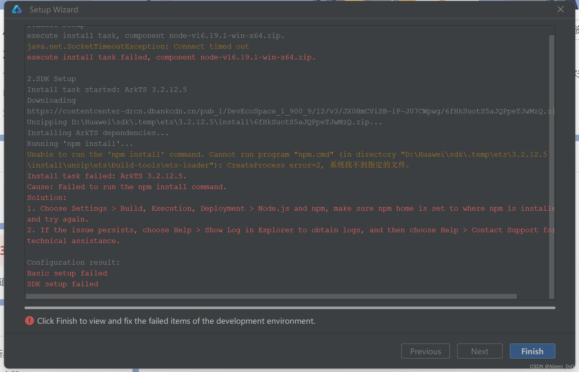579x372 pixels.
Task: Click the 'Click Finish to view and fix' message
Action: (x=176, y=321)
